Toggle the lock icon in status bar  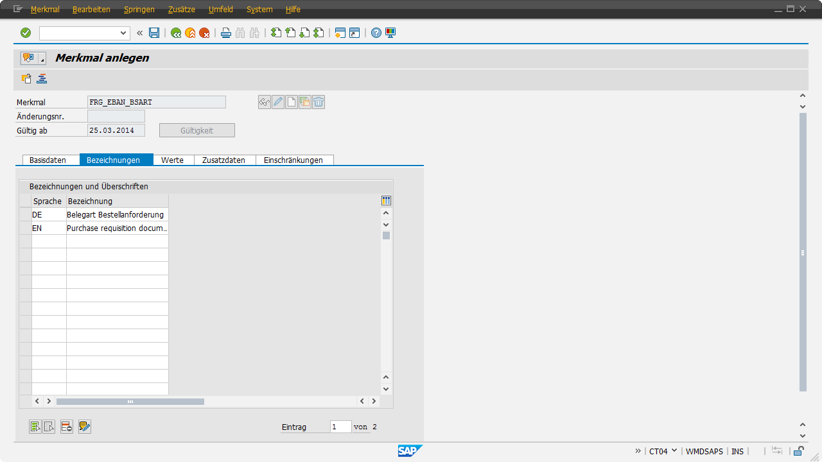point(799,451)
